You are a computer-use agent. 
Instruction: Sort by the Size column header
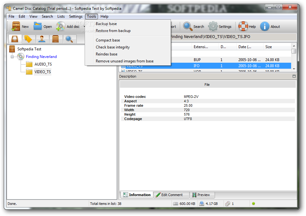(277, 47)
